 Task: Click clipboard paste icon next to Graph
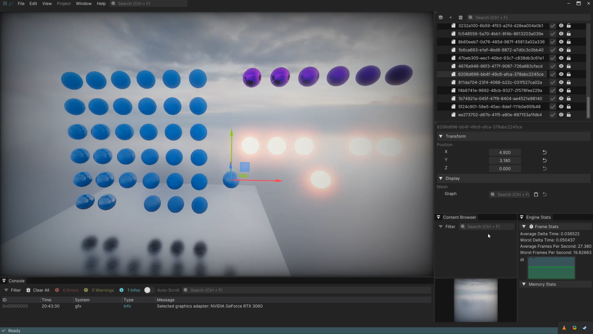pos(536,194)
